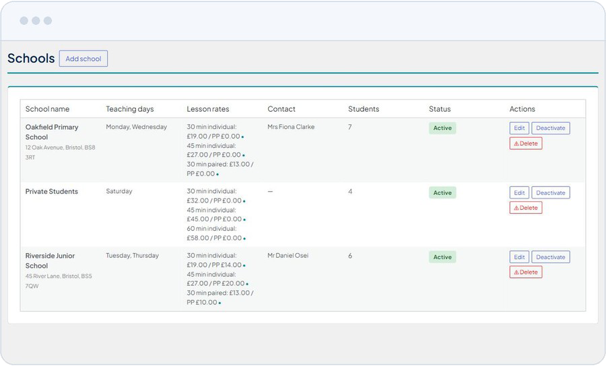The height and width of the screenshot is (366, 606).
Task: Click the School name column header
Action: pyautogui.click(x=47, y=109)
